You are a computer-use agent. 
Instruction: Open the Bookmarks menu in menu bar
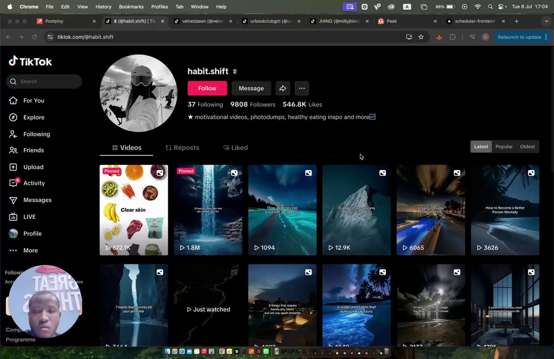(x=131, y=6)
